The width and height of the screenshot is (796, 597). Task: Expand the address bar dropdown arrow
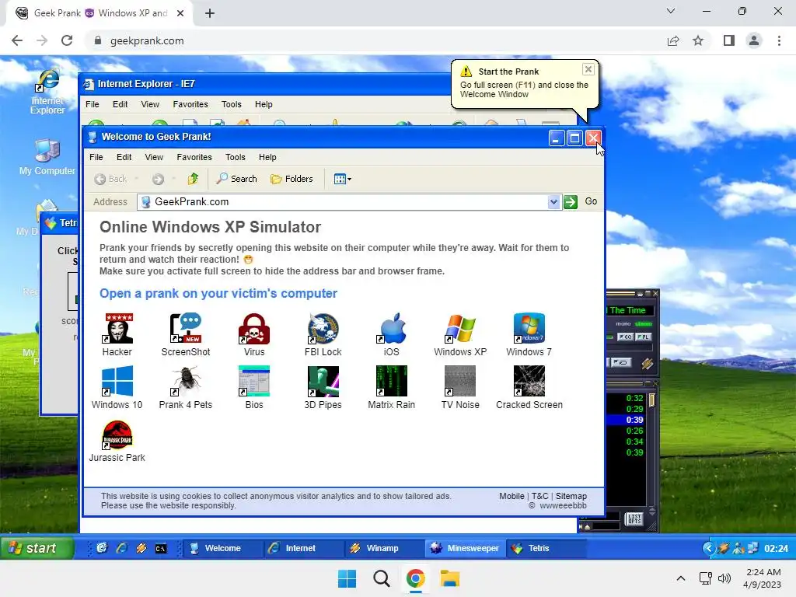[553, 202]
